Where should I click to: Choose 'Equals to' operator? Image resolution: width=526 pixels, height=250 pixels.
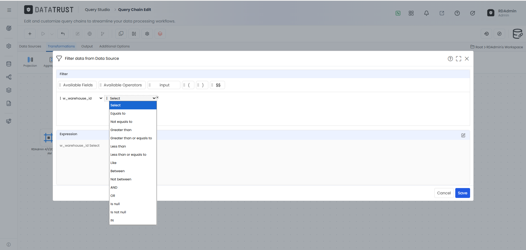point(133,113)
